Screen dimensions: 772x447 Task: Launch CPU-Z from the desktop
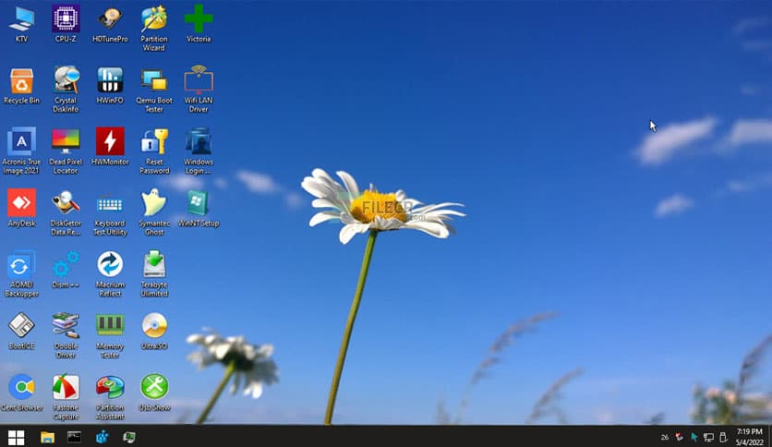point(66,24)
